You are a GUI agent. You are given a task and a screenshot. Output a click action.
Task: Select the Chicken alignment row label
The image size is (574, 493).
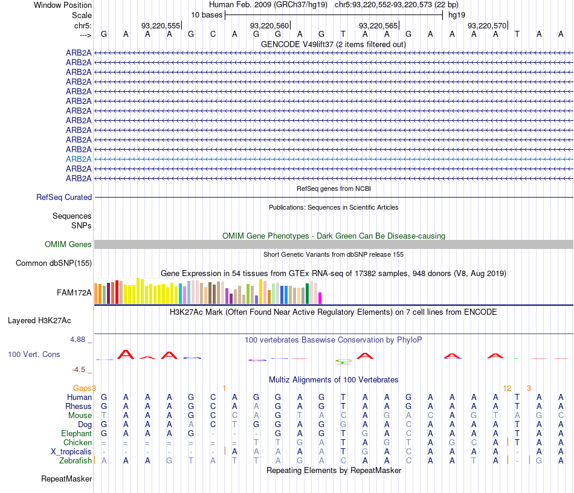click(77, 443)
